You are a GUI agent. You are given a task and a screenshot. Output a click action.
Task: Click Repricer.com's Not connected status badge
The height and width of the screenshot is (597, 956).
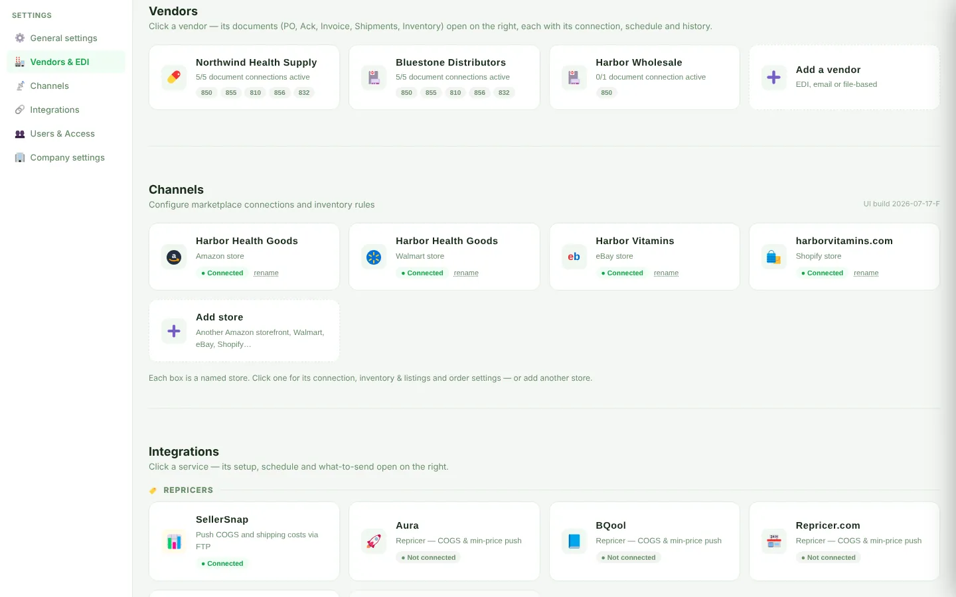(x=829, y=557)
